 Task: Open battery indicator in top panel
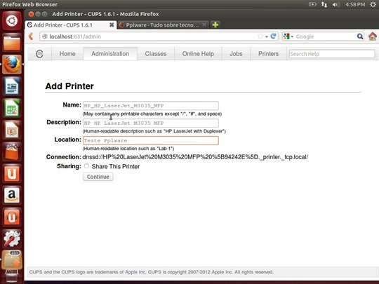click(x=312, y=4)
